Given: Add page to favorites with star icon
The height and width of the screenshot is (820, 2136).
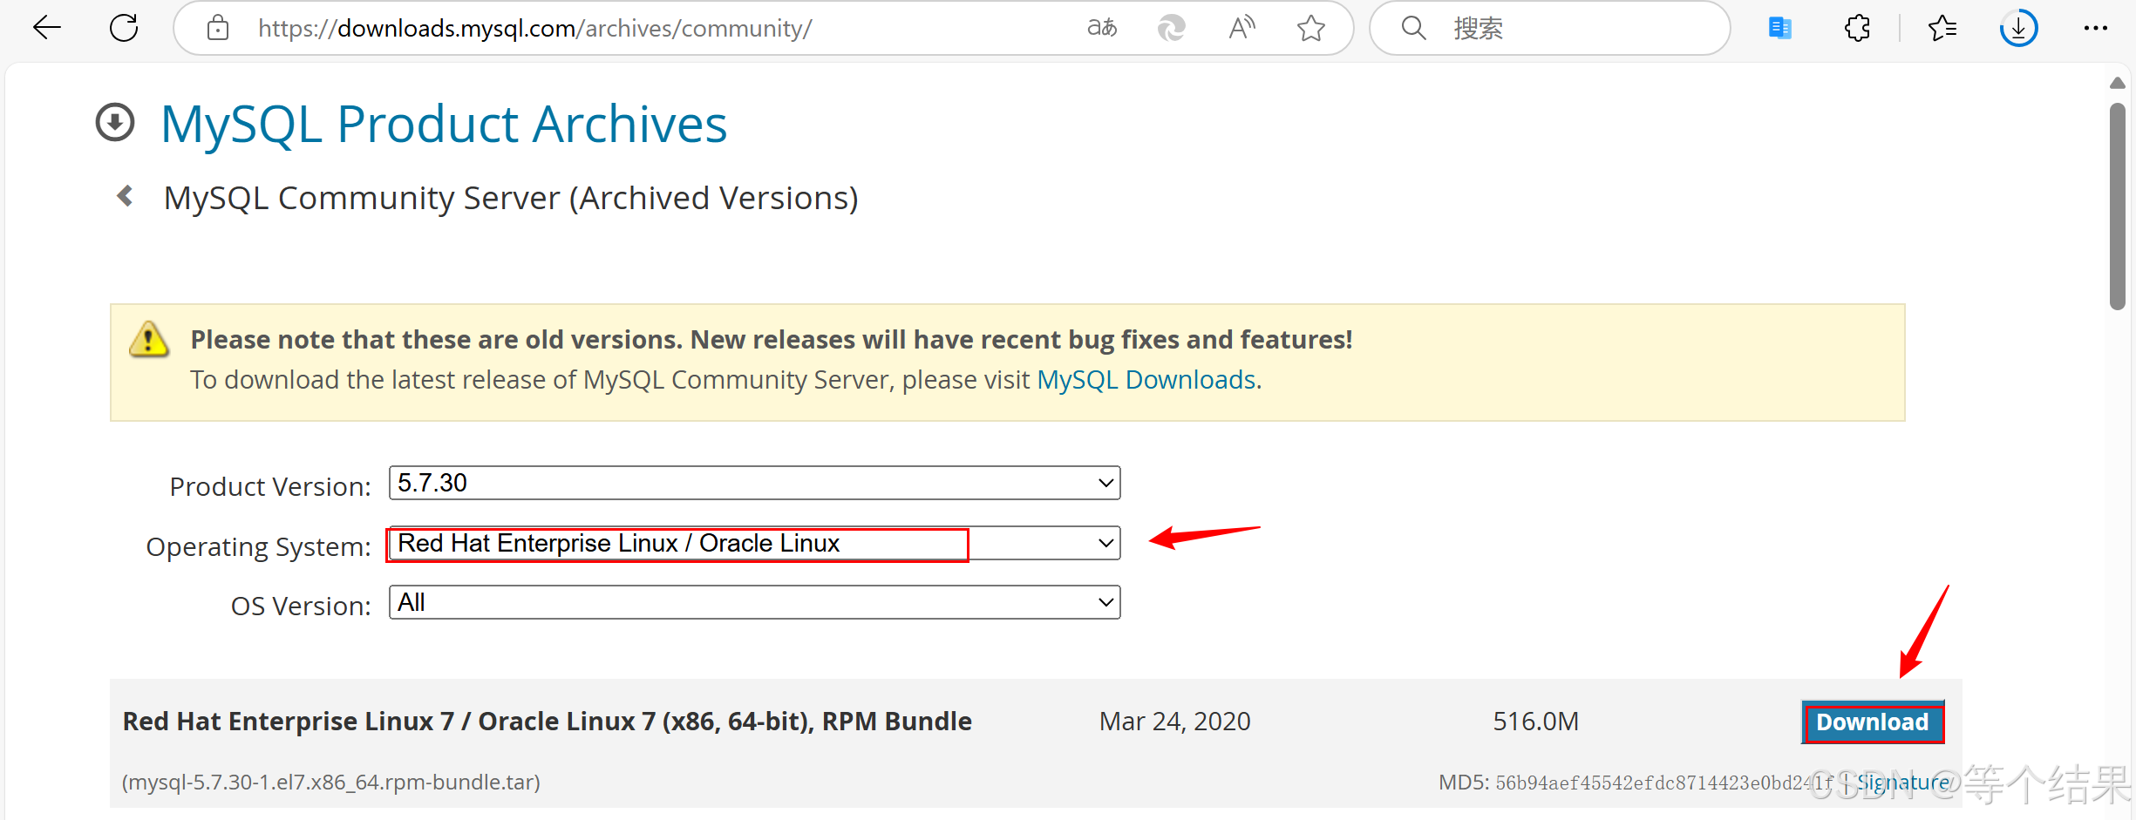Looking at the screenshot, I should click(1311, 28).
